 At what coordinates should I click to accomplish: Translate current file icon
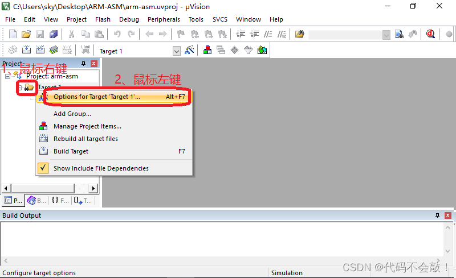click(13, 50)
